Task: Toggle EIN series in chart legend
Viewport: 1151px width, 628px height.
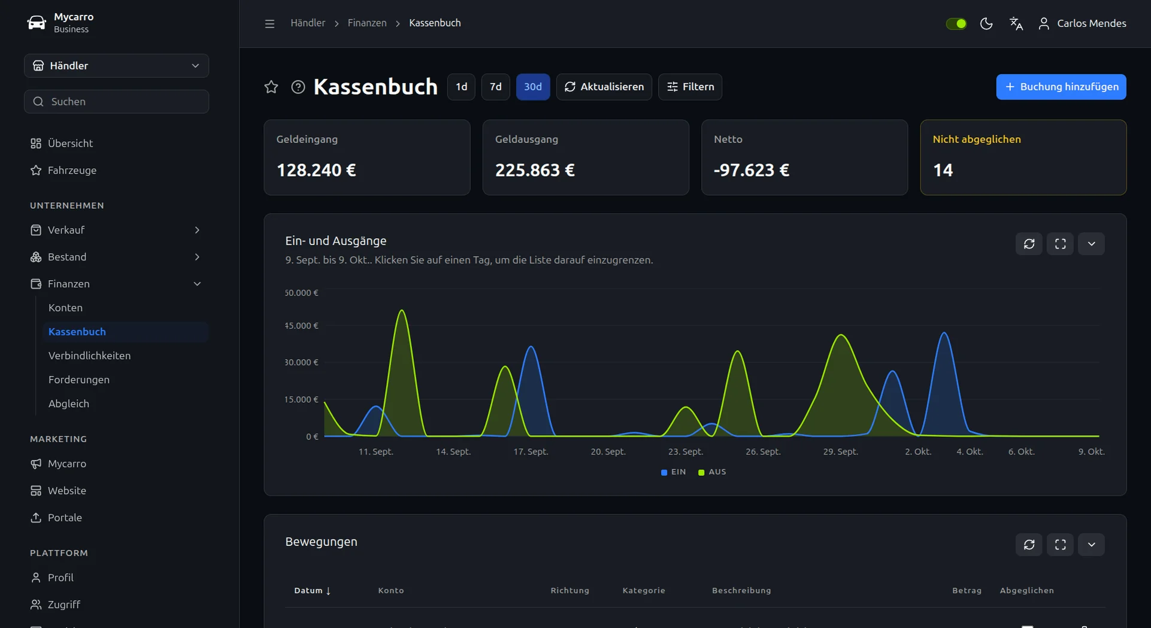Action: [673, 472]
